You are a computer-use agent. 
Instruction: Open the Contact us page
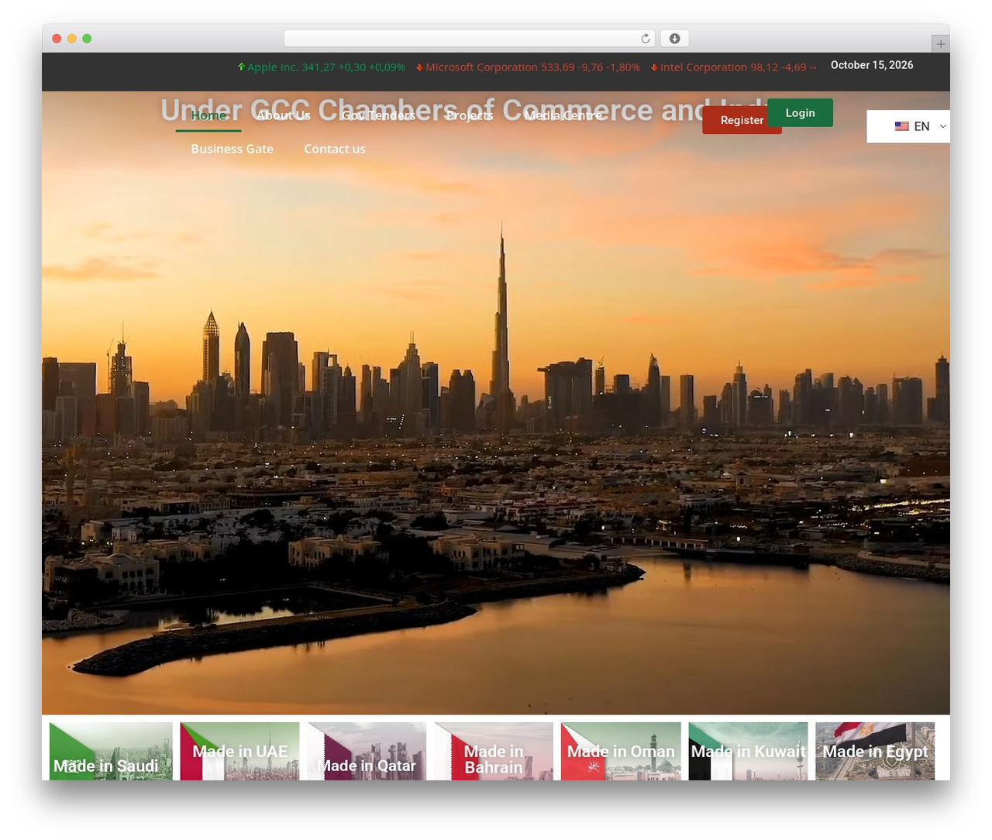click(335, 149)
